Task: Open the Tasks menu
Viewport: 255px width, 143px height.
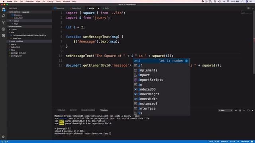Action: coord(58,2)
